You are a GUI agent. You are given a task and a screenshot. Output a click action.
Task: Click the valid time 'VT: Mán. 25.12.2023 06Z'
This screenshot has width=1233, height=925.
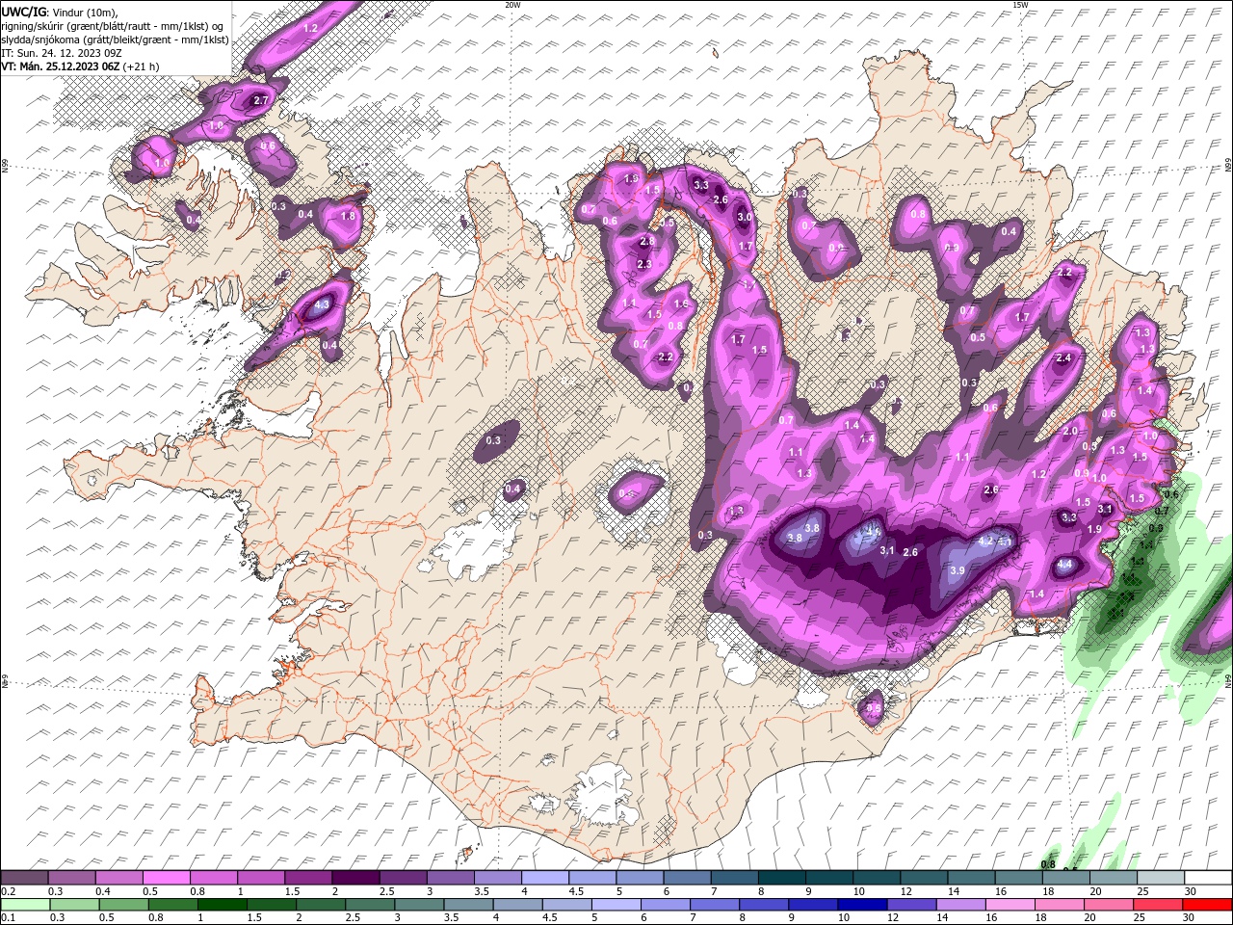coord(61,66)
